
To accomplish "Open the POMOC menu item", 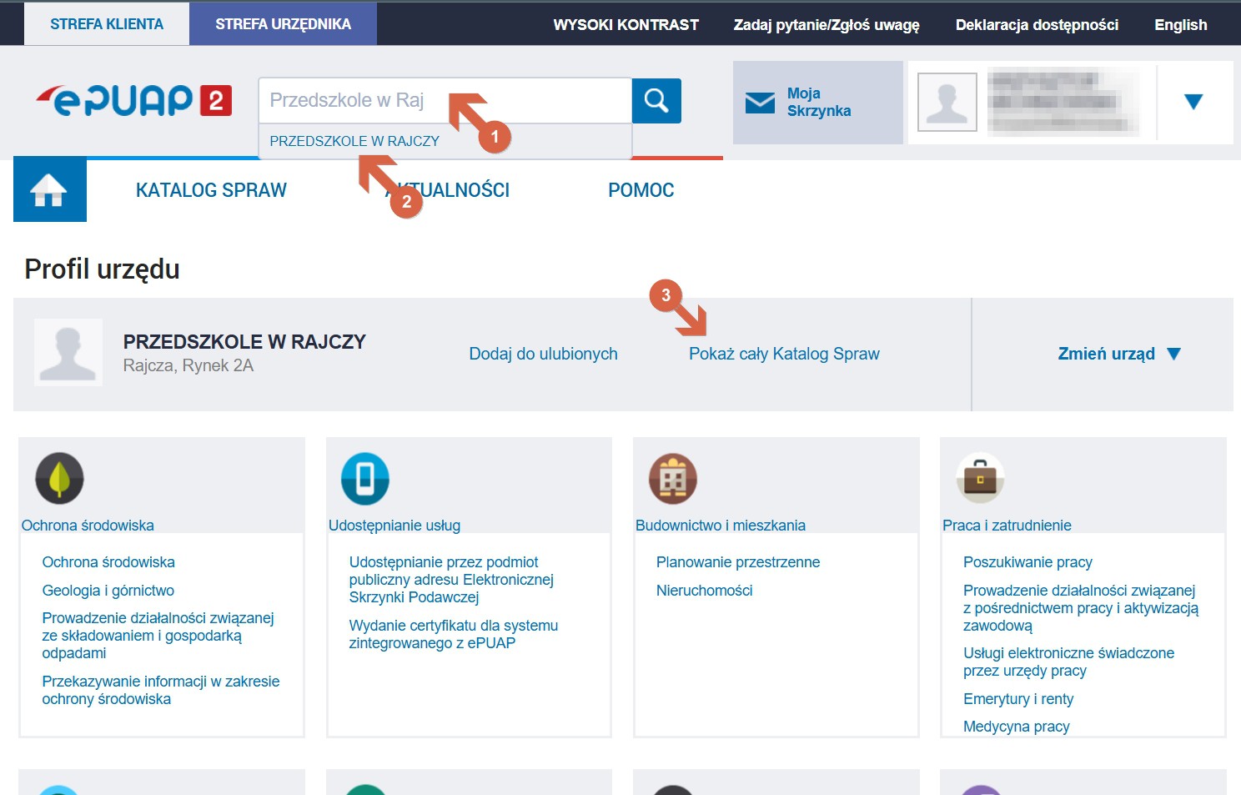I will tap(641, 190).
